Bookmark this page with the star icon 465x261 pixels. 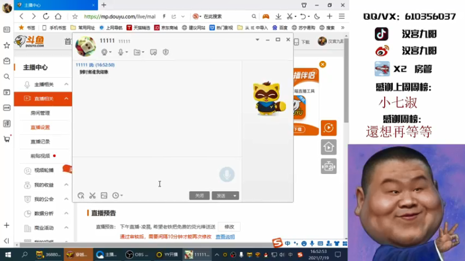75,17
